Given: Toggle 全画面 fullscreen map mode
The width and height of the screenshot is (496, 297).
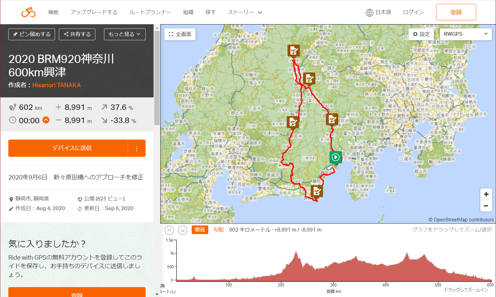Looking at the screenshot, I should (x=180, y=34).
